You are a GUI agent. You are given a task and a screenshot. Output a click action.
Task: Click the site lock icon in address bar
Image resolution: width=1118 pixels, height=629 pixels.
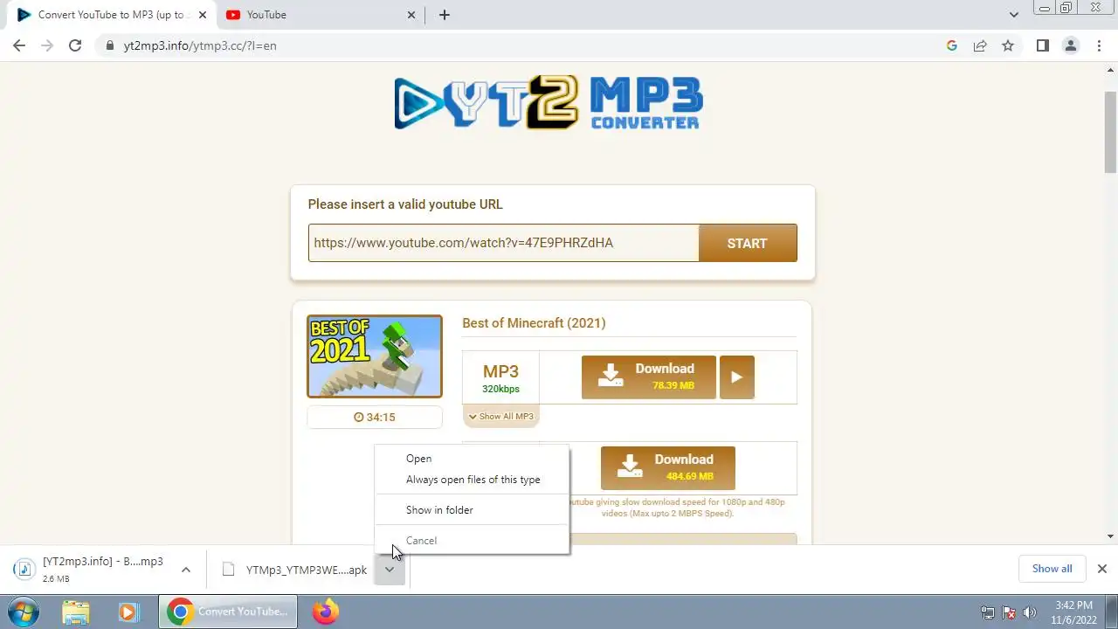click(110, 45)
